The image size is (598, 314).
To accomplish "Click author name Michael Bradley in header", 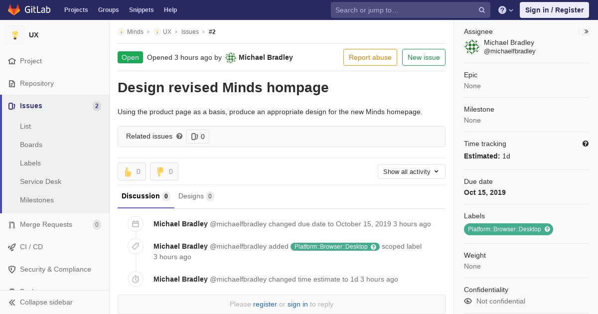I will pos(266,57).
